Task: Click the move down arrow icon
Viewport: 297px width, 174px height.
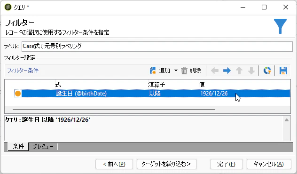Action: [x=251, y=71]
